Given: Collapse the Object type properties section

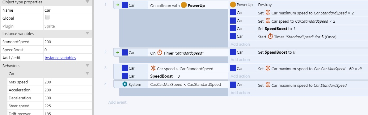Looking at the screenshot, I should tap(87, 2).
